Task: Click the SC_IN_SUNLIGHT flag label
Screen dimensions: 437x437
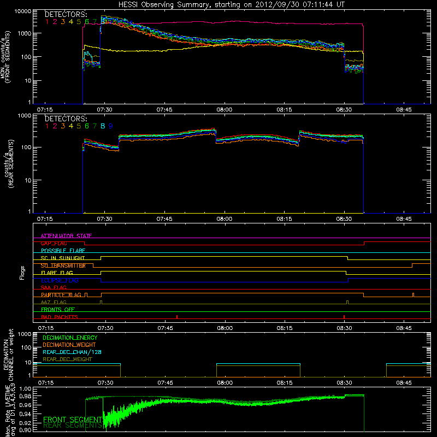Action: click(x=63, y=258)
